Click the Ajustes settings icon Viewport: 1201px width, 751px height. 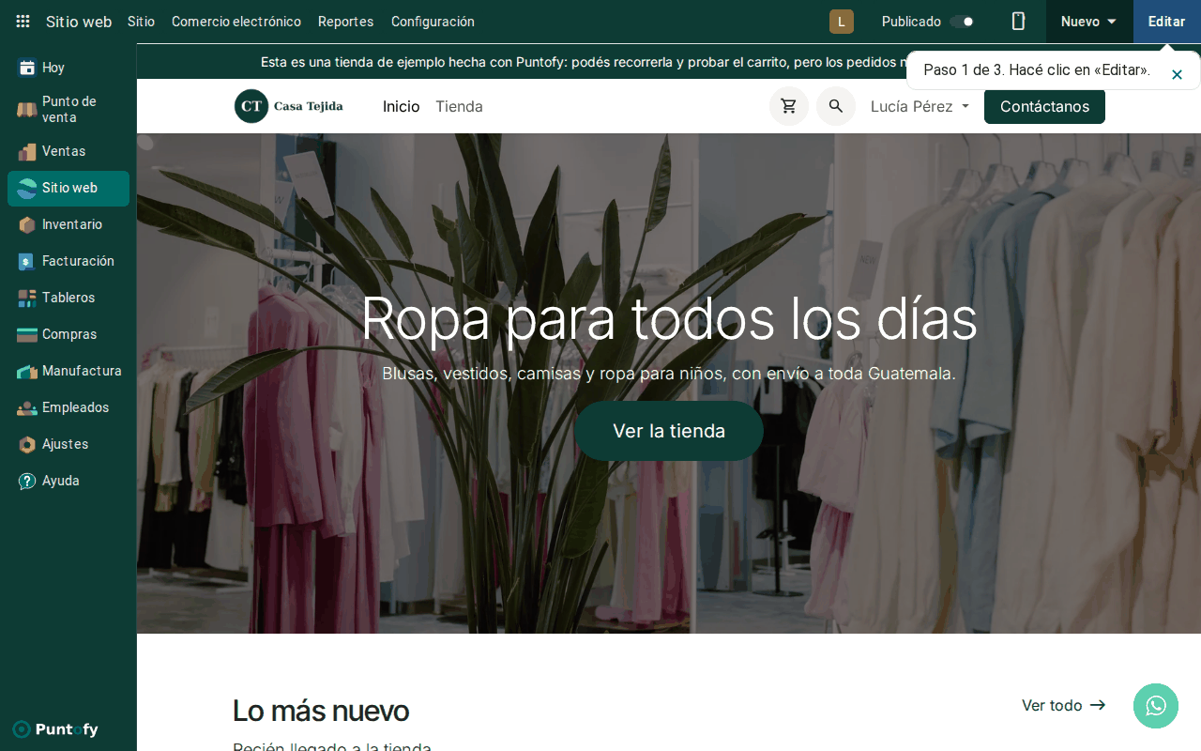click(27, 444)
